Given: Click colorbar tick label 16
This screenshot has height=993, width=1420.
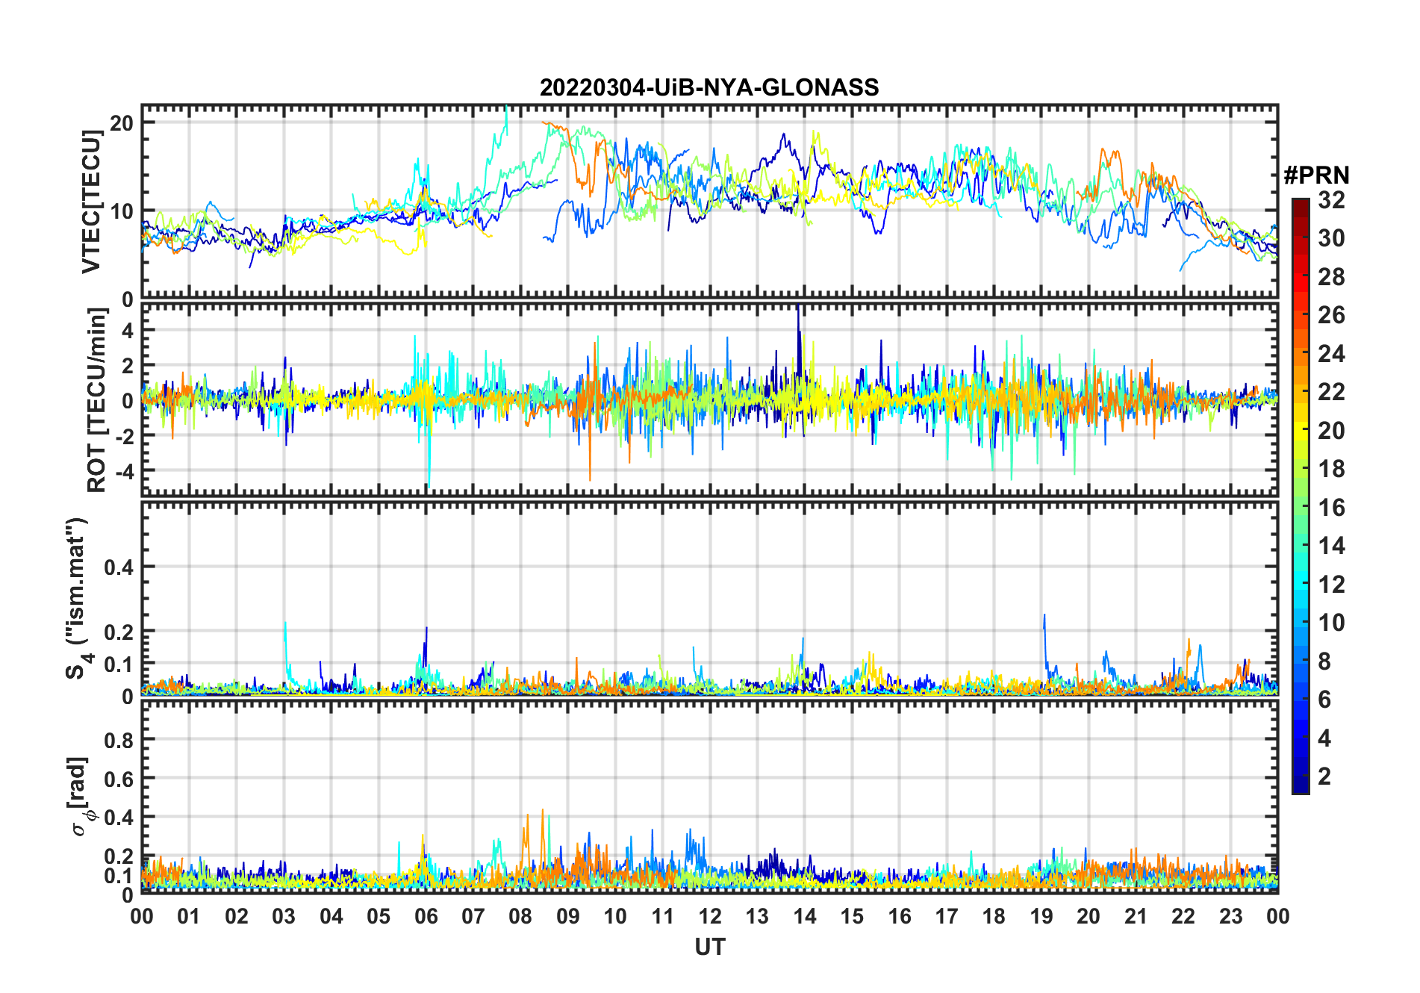Looking at the screenshot, I should coord(1331,508).
